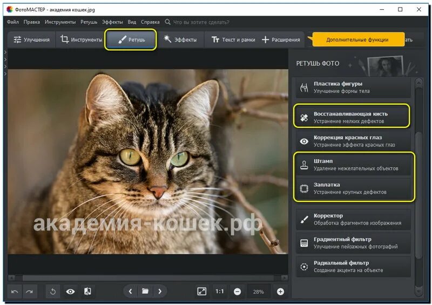This screenshot has width=432, height=305.
Task: Open folder browser icon
Action: coord(145,291)
